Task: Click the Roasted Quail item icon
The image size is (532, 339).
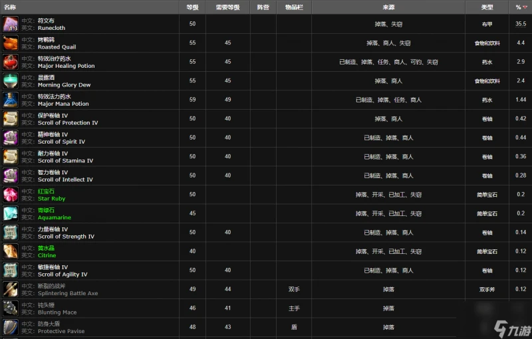Action: point(11,43)
